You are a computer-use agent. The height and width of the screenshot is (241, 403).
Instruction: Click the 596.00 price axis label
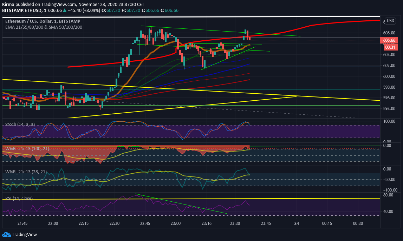389,98
